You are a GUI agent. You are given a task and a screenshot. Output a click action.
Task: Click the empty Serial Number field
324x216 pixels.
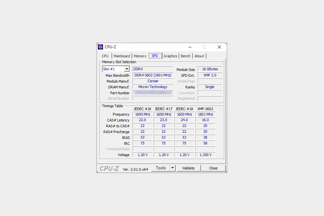tap(153, 98)
